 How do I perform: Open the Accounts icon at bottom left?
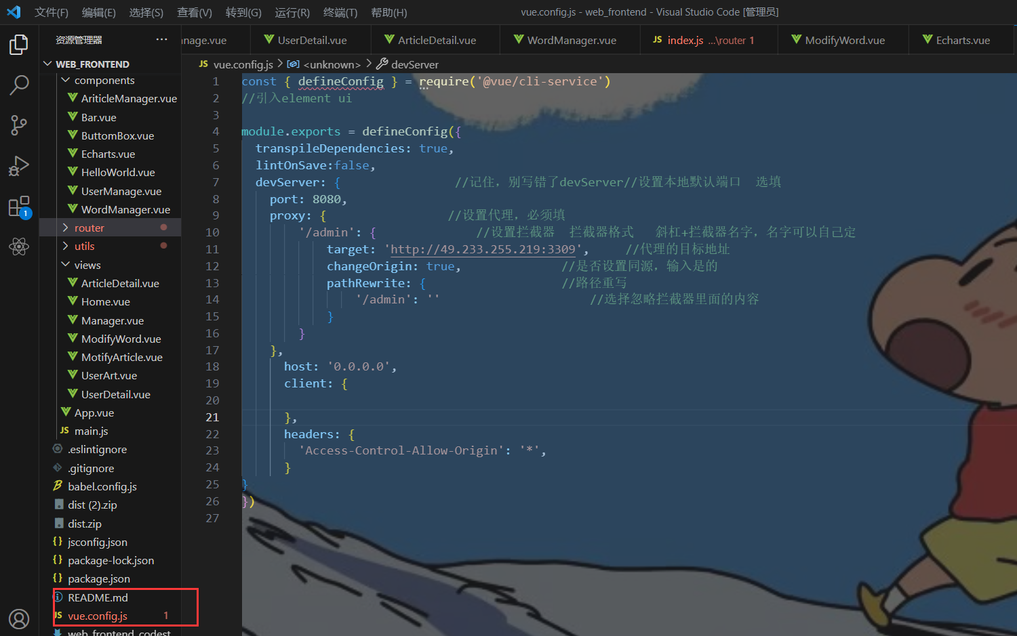coord(19,618)
